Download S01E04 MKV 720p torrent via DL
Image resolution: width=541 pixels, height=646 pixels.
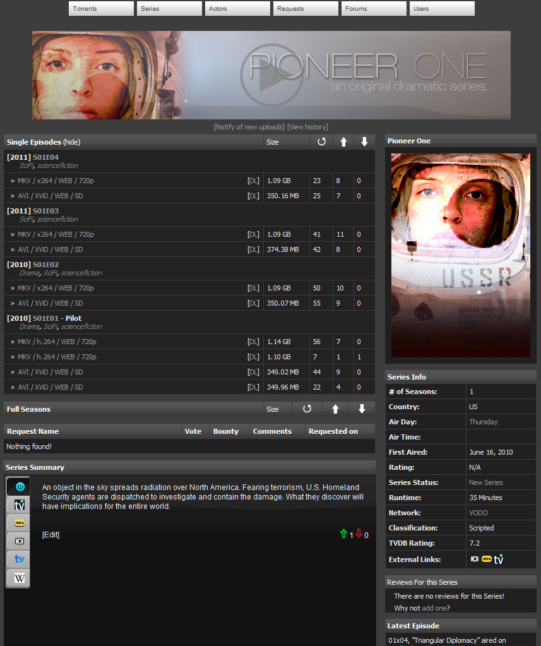[x=253, y=181]
